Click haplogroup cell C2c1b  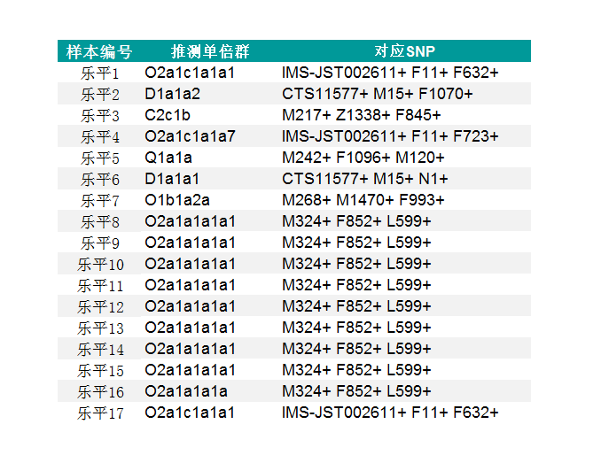coord(168,115)
